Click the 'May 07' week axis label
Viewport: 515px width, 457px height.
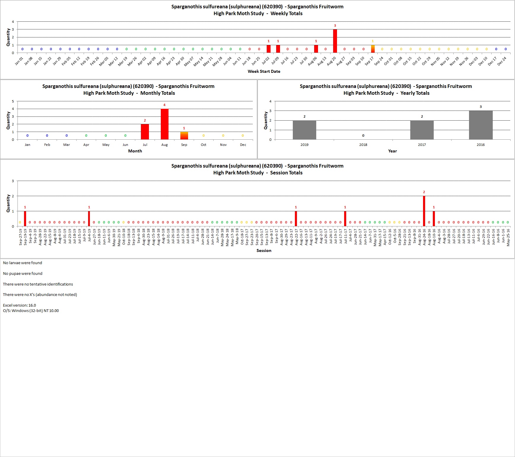click(x=189, y=61)
